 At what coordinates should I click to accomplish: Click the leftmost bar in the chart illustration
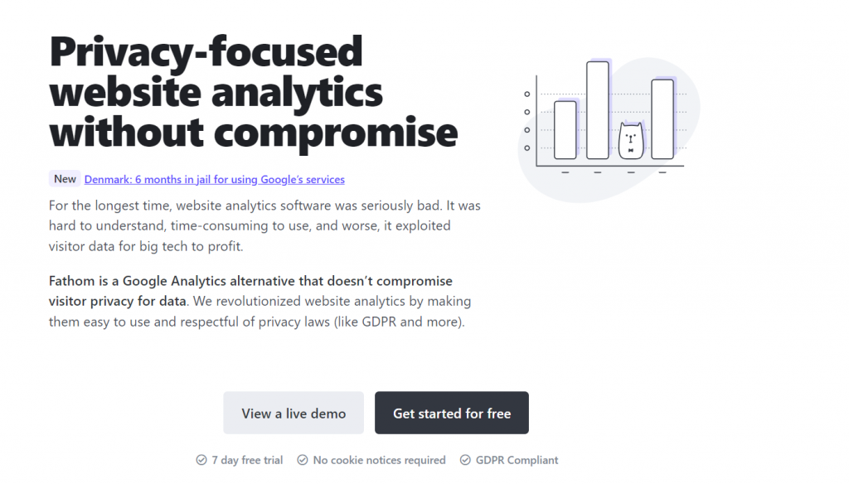point(565,130)
